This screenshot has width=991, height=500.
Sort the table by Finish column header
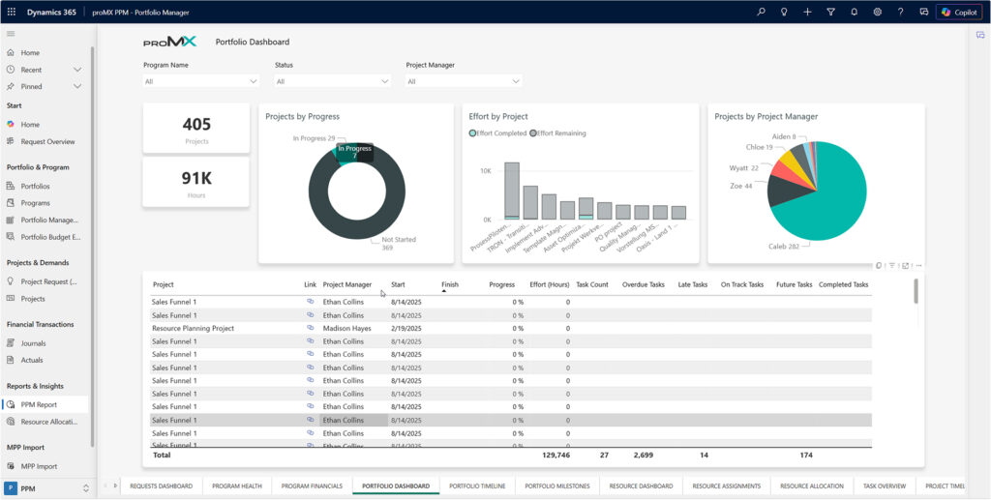(450, 285)
